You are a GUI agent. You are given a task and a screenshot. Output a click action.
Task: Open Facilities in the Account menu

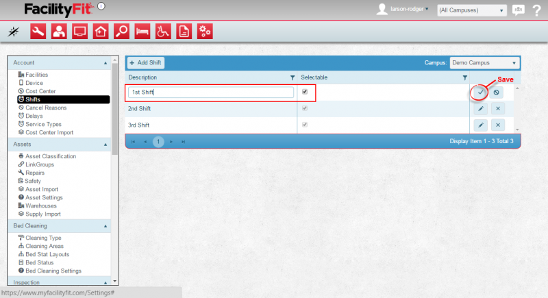33,75
